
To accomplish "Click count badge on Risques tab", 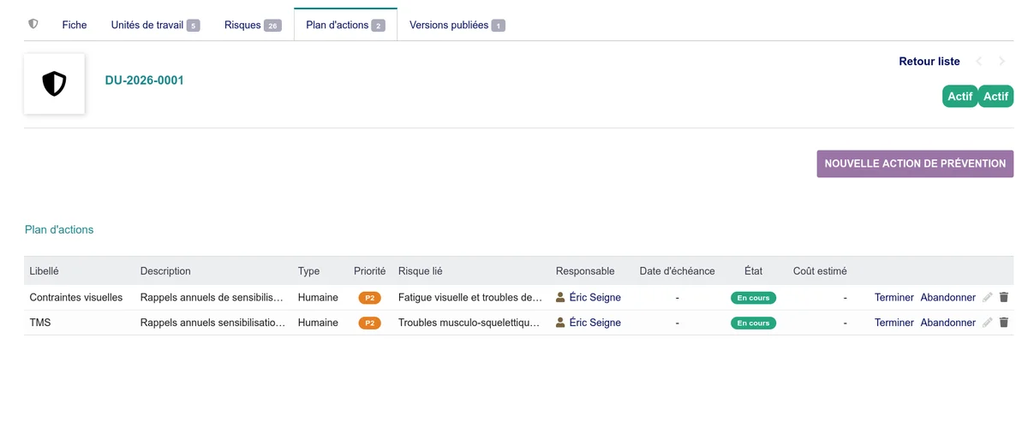I will tap(272, 26).
